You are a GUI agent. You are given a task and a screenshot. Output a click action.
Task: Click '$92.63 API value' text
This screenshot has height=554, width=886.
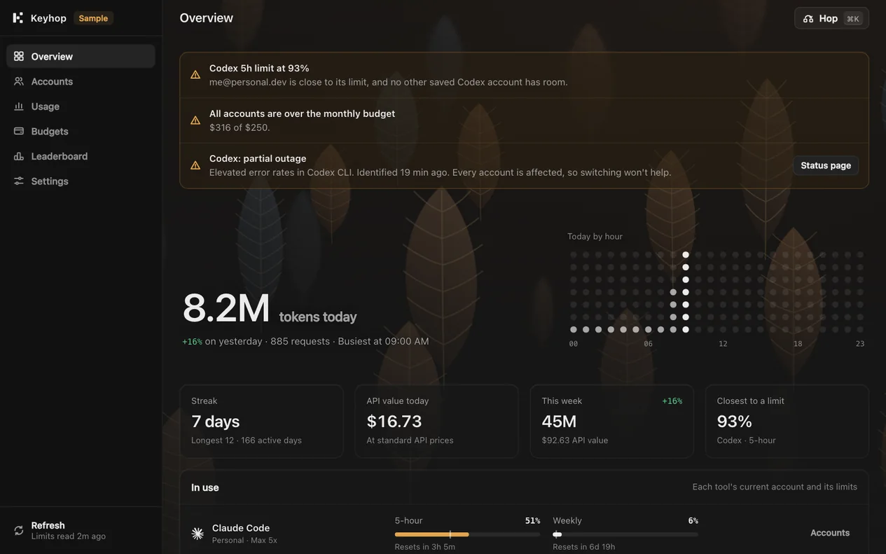(575, 441)
